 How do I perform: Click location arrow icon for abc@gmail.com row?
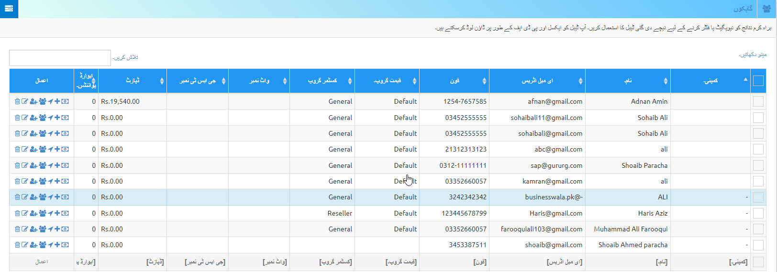[x=50, y=149]
